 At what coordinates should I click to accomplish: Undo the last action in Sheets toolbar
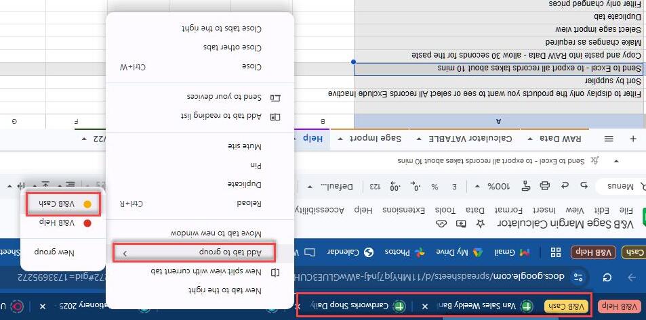tap(584, 186)
